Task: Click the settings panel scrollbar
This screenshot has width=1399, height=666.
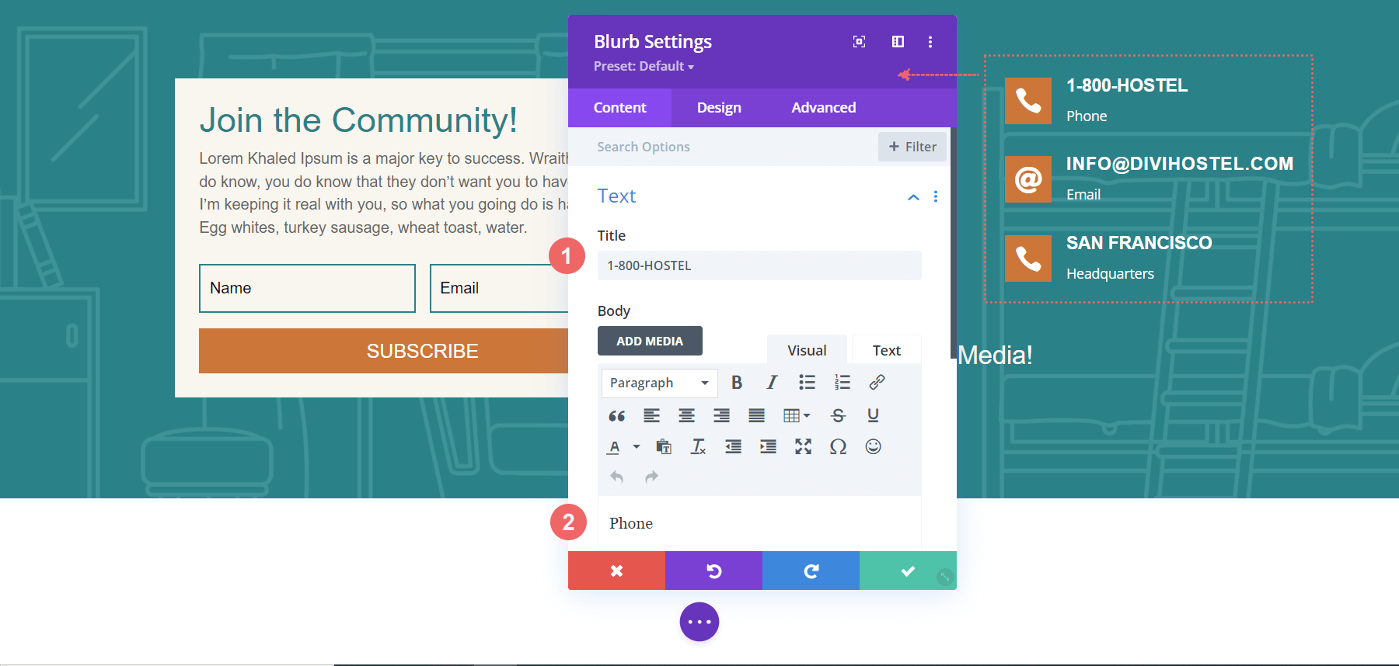Action: pyautogui.click(x=954, y=243)
